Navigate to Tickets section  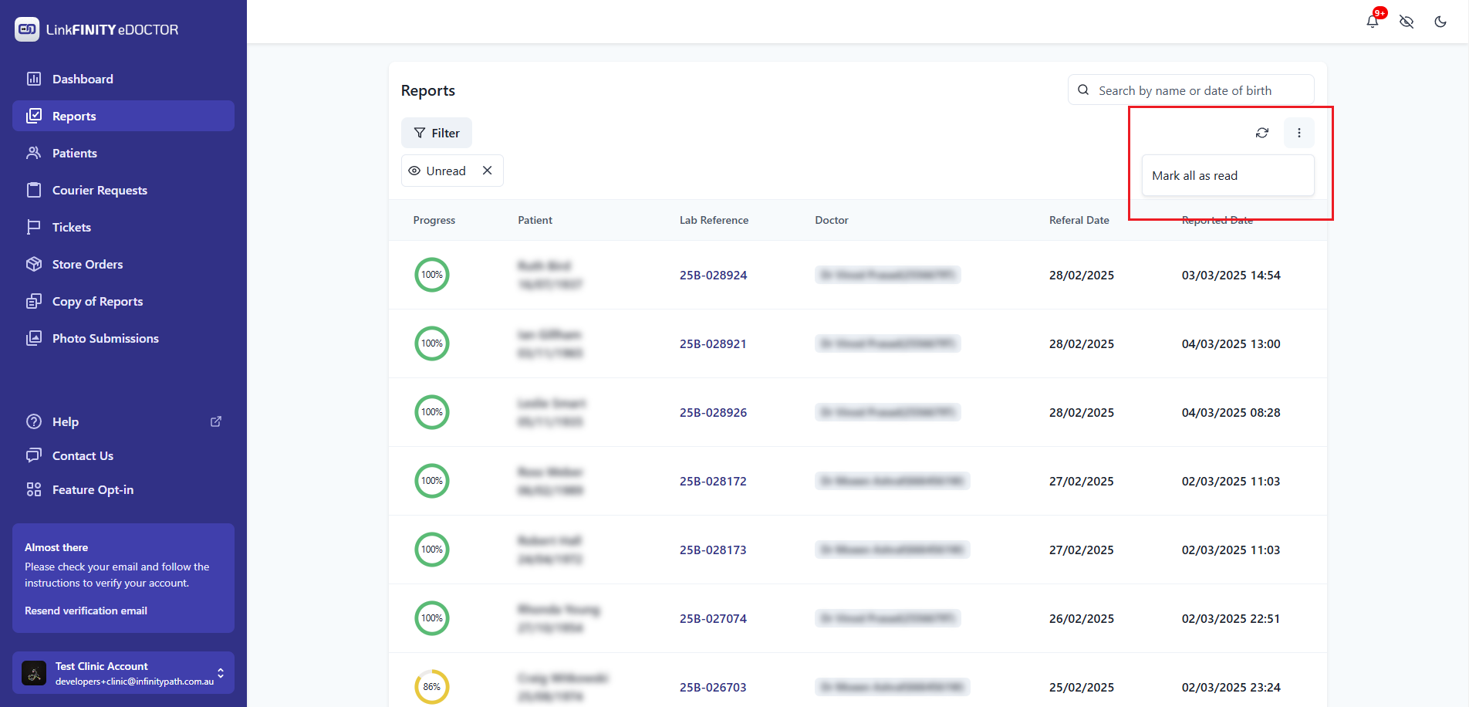(72, 227)
